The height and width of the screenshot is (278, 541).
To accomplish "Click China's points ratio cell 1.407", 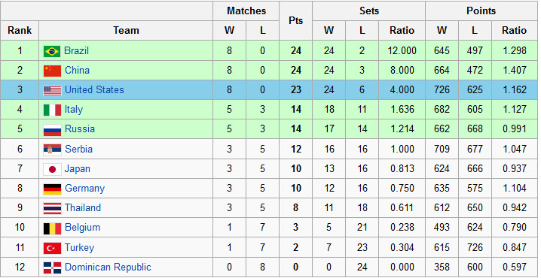I will 515,70.
